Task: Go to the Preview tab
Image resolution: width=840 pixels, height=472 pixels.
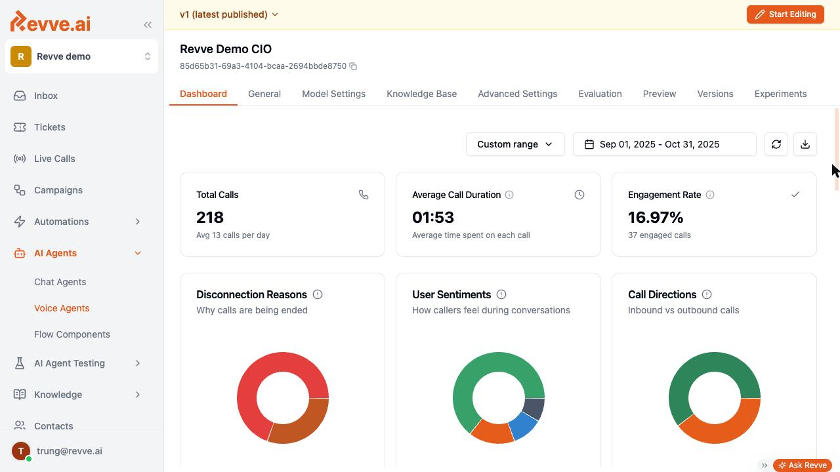Action: pos(660,94)
